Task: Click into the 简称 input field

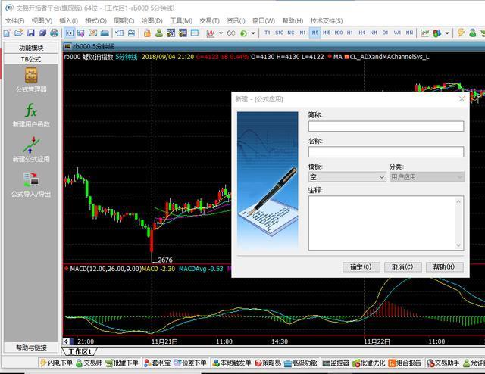Action: click(386, 126)
